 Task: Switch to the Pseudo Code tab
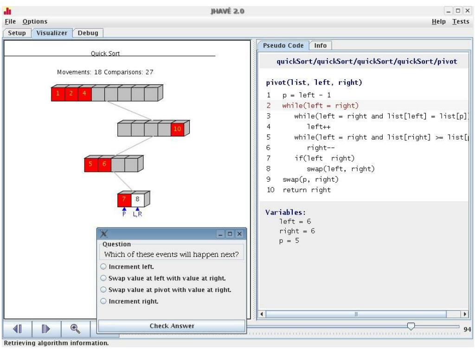tap(283, 45)
